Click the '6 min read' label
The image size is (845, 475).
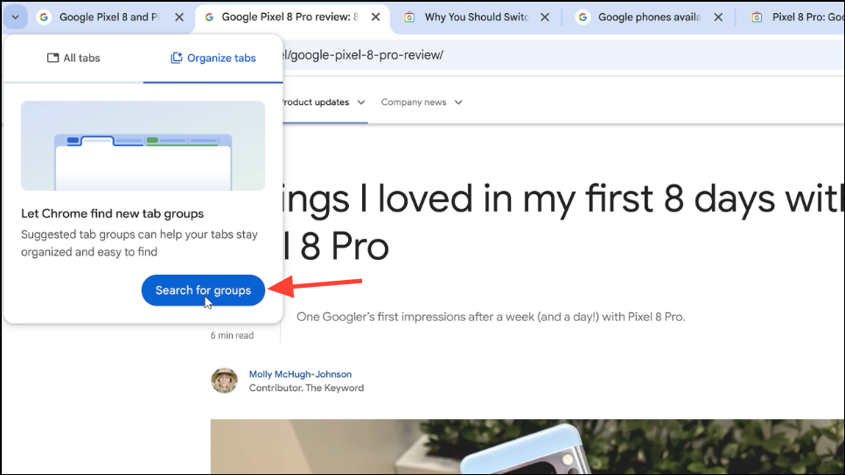232,335
